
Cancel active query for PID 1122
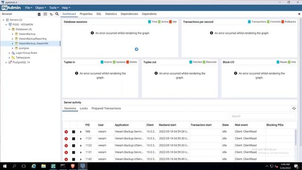click(x=74, y=145)
